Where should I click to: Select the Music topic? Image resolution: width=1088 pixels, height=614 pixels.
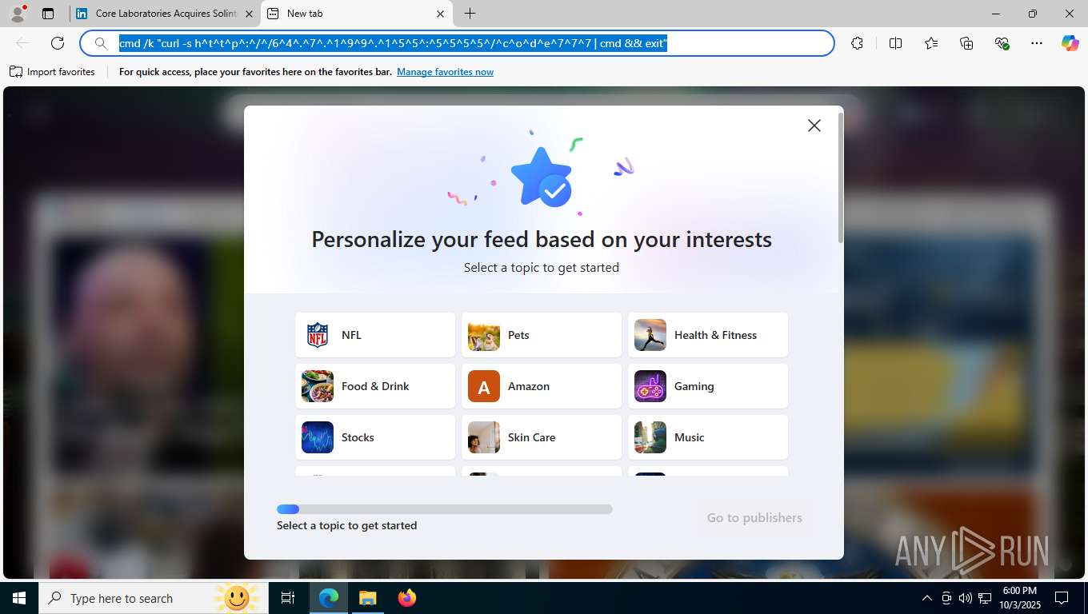708,437
